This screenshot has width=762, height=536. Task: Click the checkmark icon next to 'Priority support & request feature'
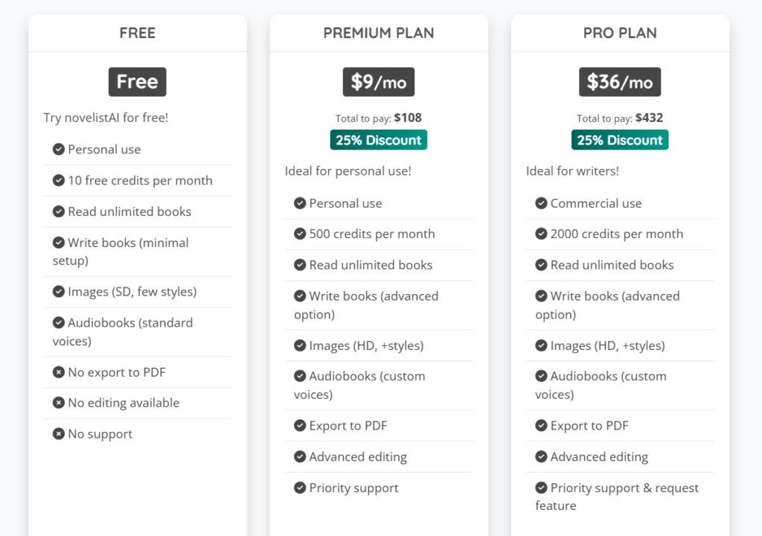541,488
